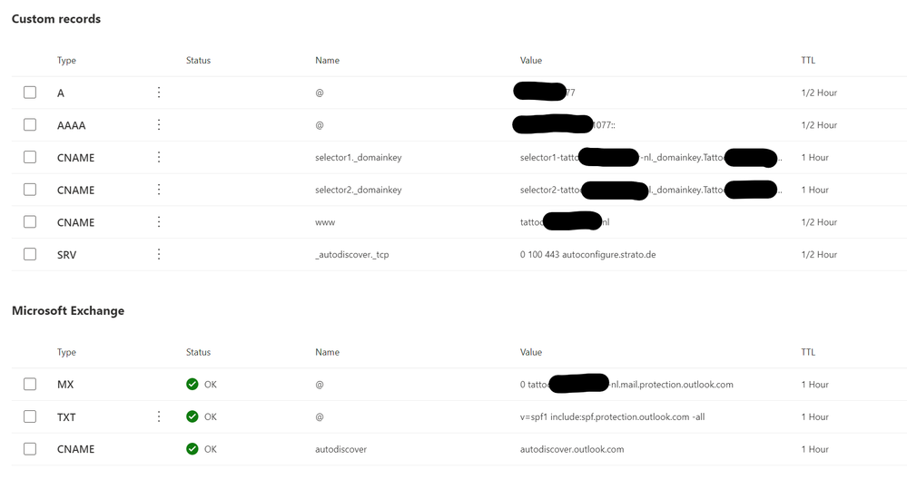
Task: Click the autoconfigure.strato.de SRV value
Action: (587, 254)
